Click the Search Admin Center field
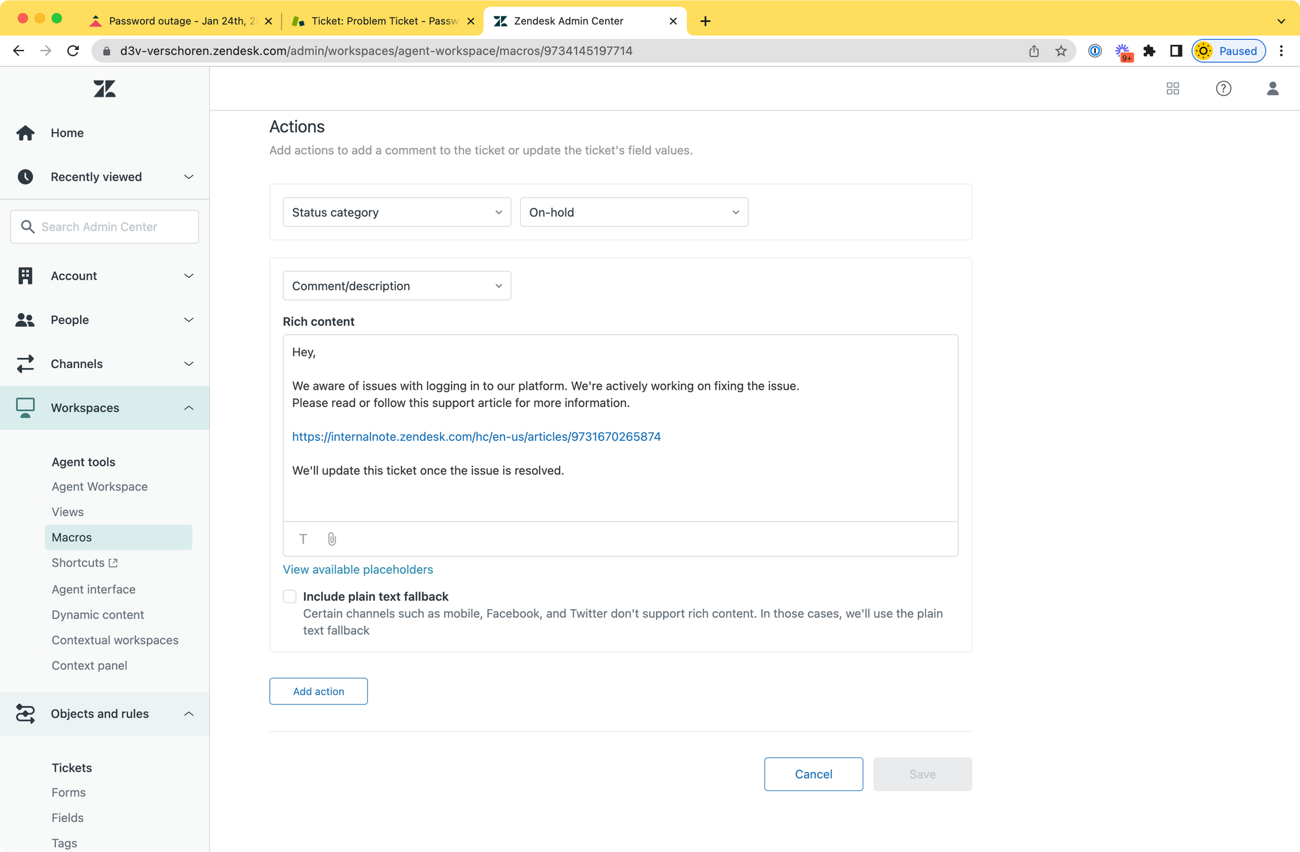The height and width of the screenshot is (852, 1300). point(104,227)
